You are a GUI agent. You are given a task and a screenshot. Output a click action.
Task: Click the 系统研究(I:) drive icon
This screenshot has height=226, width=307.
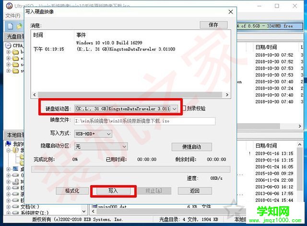click(16, 213)
